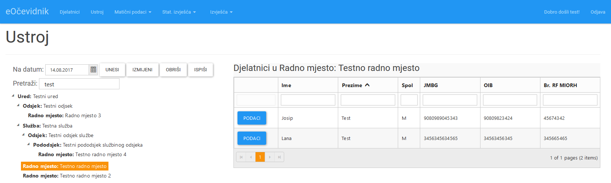611x183 pixels.
Task: Go to previous page arrow
Action: (x=251, y=157)
